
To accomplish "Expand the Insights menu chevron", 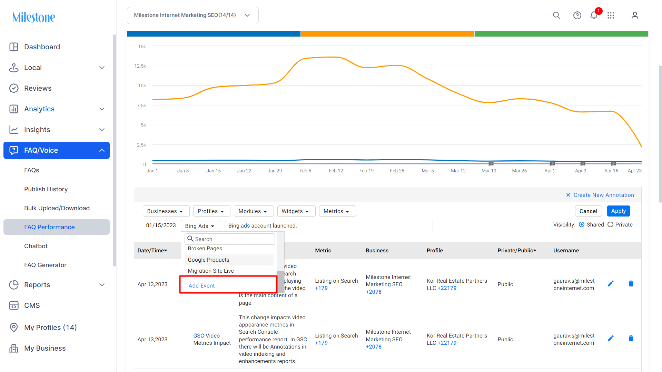I will click(x=102, y=130).
